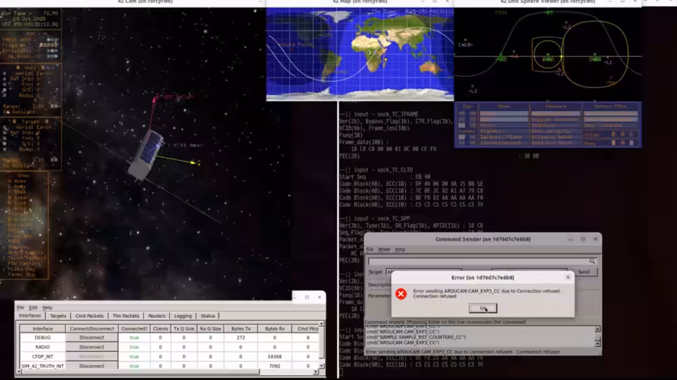
Task: Close the Command Sender window
Action: tap(595, 239)
